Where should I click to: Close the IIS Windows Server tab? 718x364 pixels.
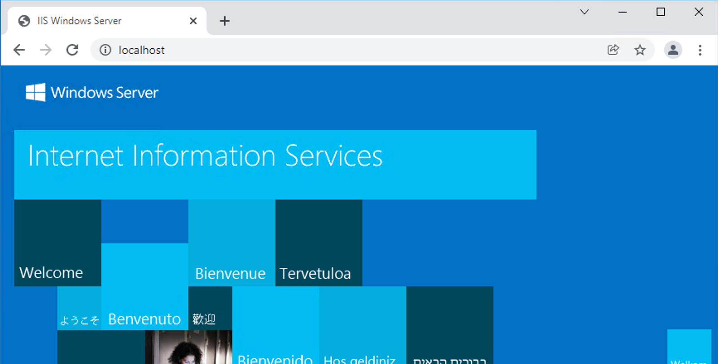[x=193, y=21]
